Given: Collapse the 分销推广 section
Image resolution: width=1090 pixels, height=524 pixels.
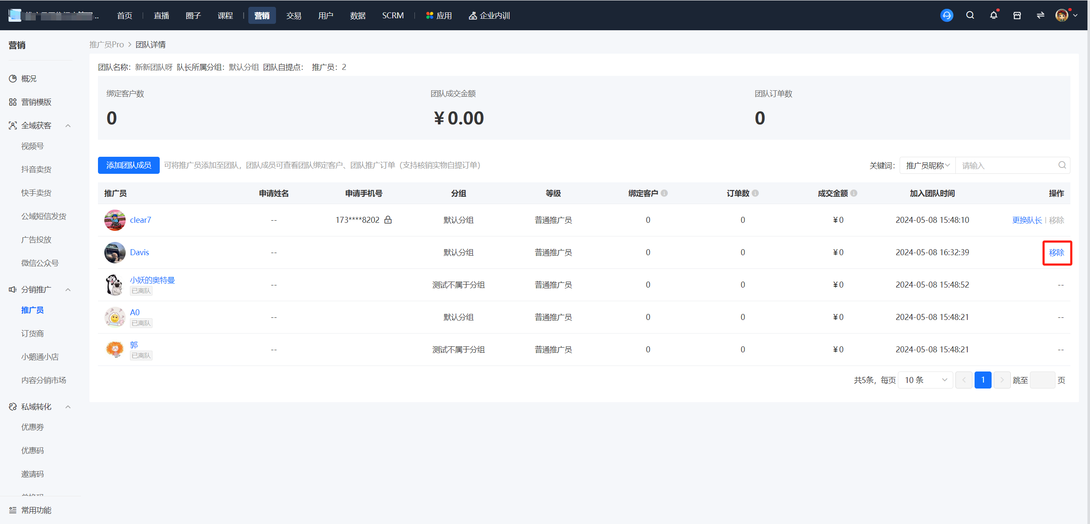Looking at the screenshot, I should [x=68, y=289].
